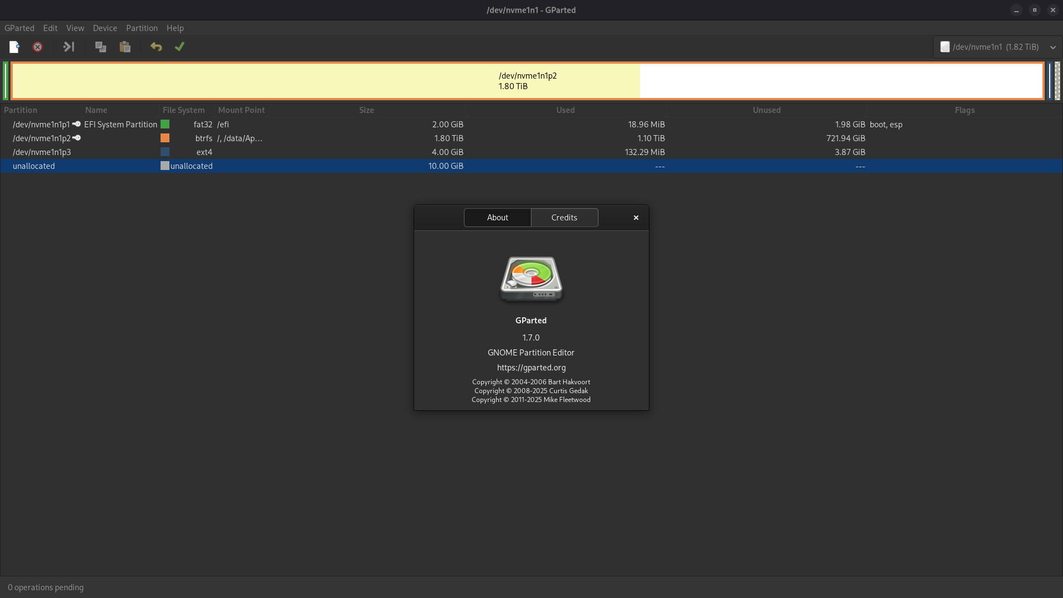Click the Apply All Operations checkmark

(x=179, y=47)
